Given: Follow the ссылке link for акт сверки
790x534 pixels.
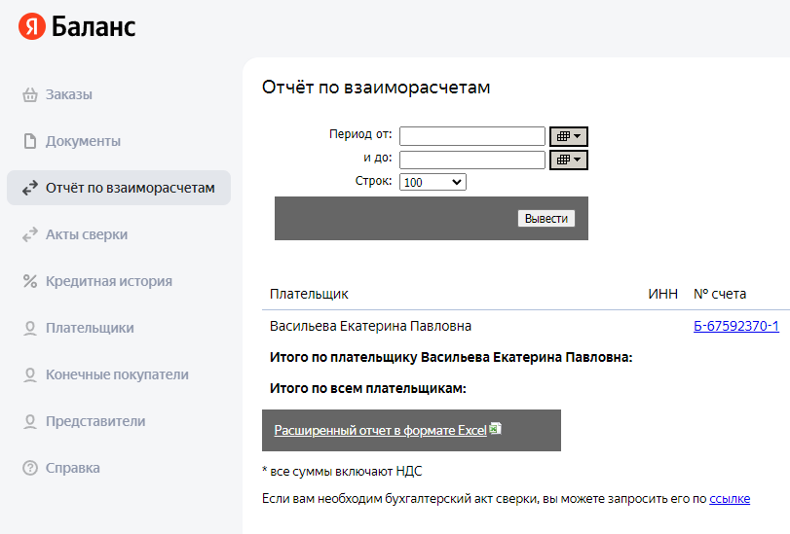Looking at the screenshot, I should pyautogui.click(x=730, y=499).
